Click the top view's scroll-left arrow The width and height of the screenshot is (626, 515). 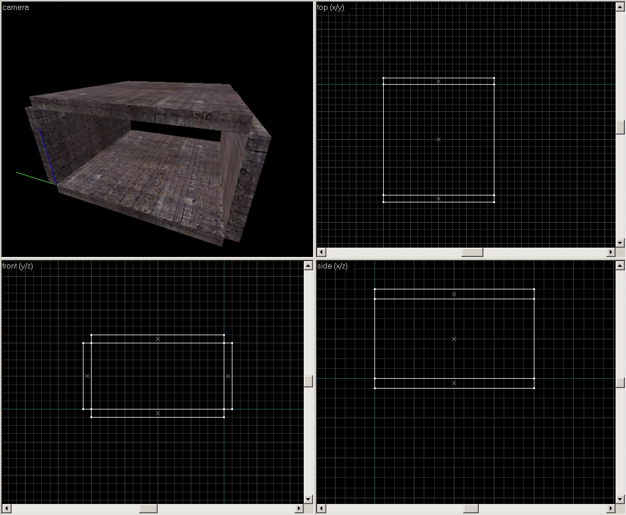321,252
